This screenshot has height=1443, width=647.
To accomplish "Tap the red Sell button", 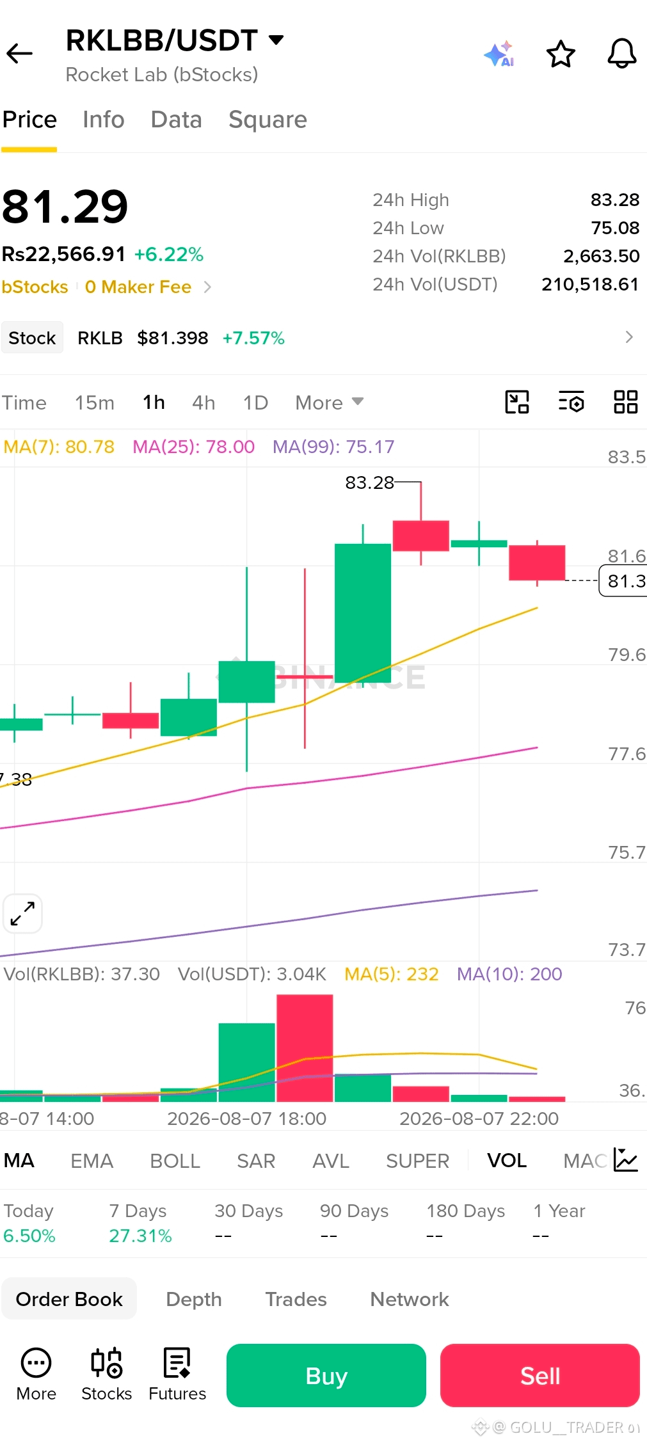I will [x=540, y=1375].
